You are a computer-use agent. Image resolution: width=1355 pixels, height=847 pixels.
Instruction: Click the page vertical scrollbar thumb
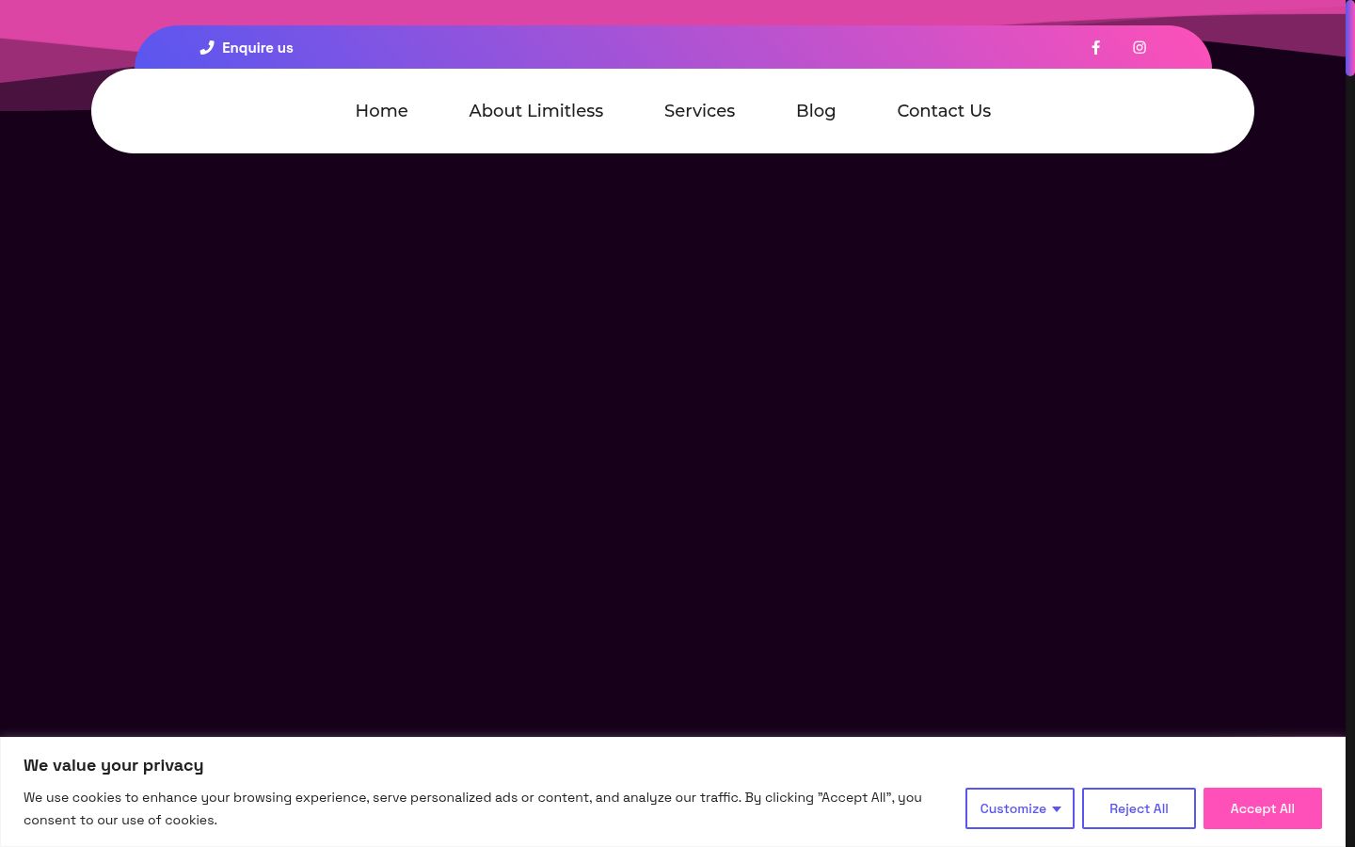coord(1350,38)
